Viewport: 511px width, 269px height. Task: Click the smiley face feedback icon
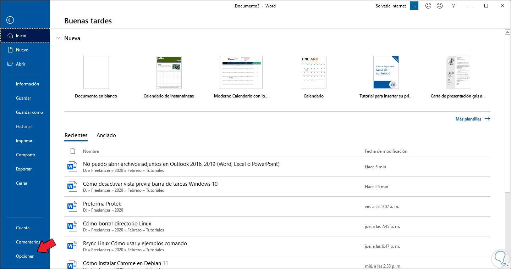click(428, 6)
